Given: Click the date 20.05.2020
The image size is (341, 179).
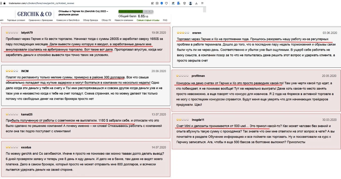Looking at the screenshot, I should pos(329,76).
